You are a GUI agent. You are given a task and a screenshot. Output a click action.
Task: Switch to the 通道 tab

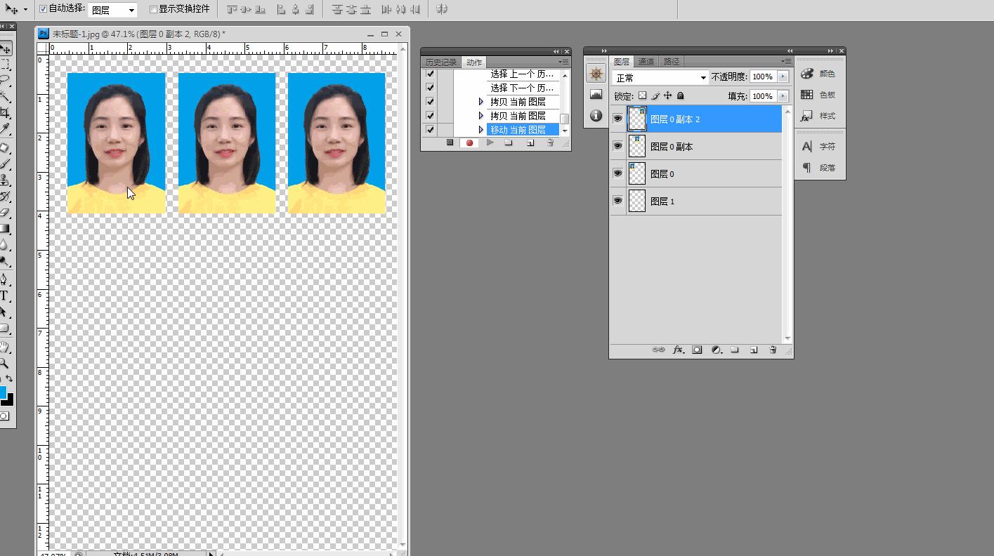coord(646,62)
